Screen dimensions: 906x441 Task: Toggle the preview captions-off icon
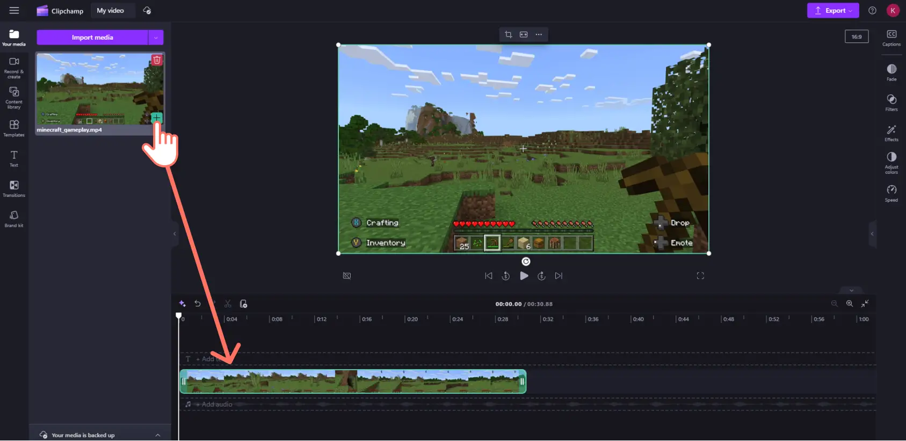pyautogui.click(x=347, y=276)
